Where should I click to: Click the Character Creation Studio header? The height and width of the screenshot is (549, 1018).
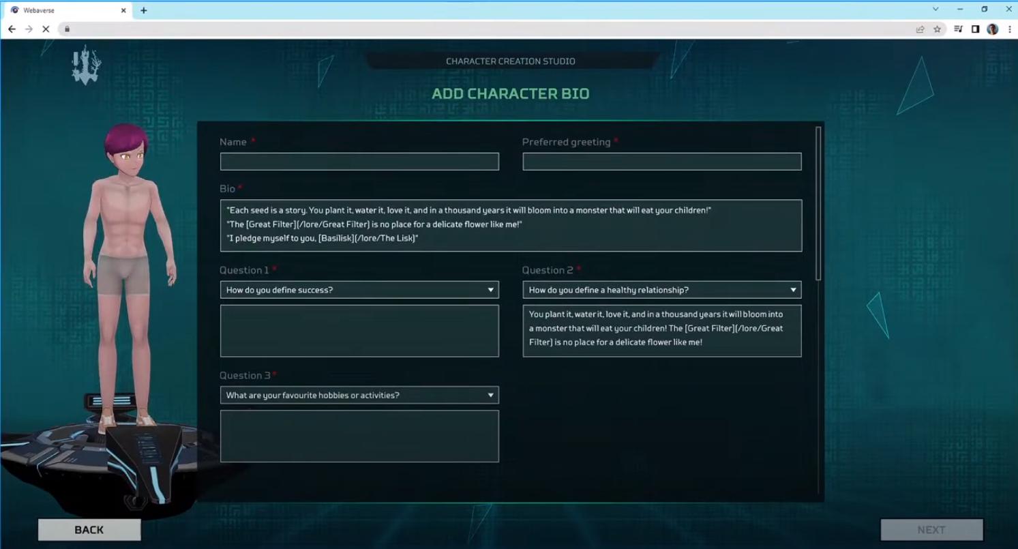coord(511,61)
